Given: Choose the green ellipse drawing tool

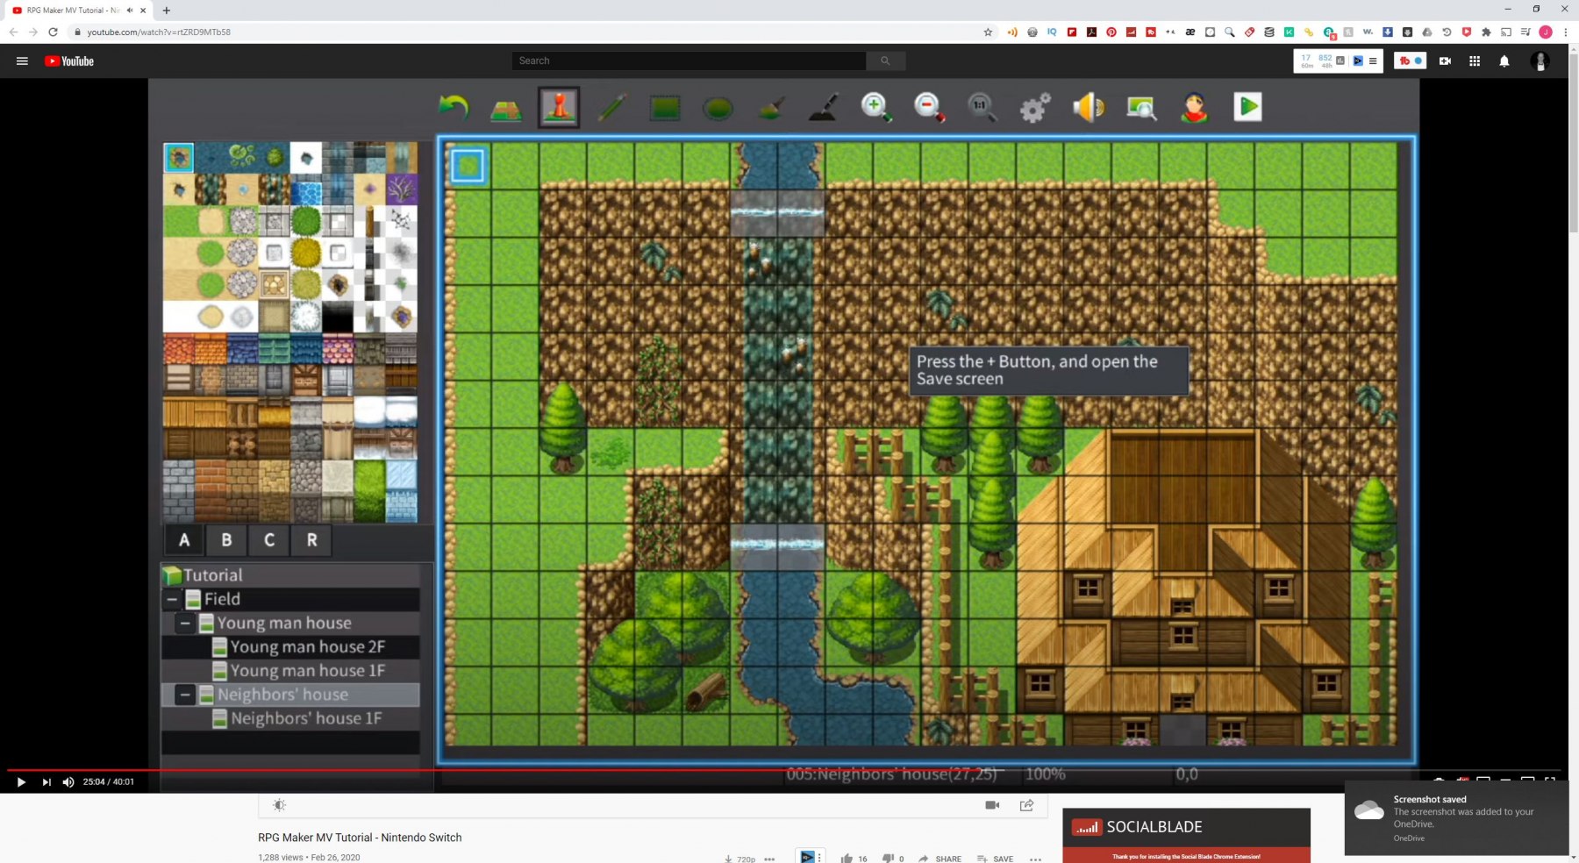Looking at the screenshot, I should pos(718,109).
